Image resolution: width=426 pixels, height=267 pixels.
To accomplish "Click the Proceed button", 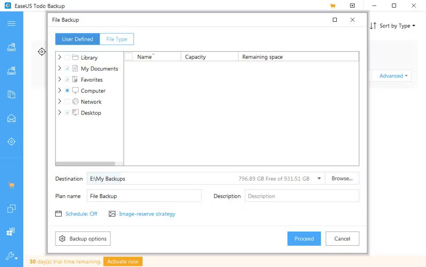I will pos(304,239).
